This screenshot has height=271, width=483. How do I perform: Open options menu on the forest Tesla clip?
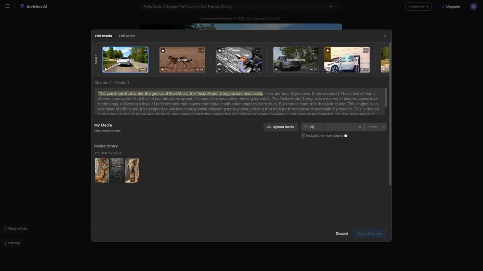pyautogui.click(x=315, y=50)
